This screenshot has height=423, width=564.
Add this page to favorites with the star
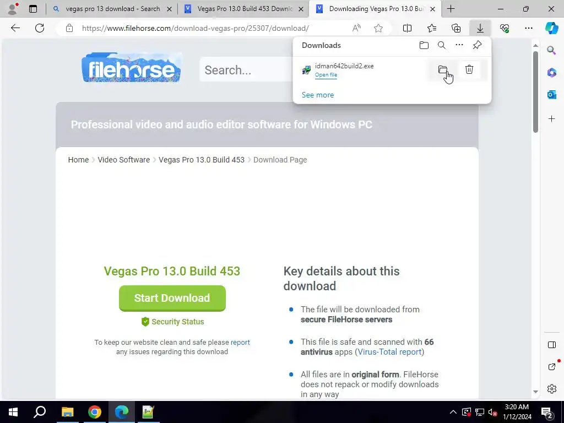378,28
